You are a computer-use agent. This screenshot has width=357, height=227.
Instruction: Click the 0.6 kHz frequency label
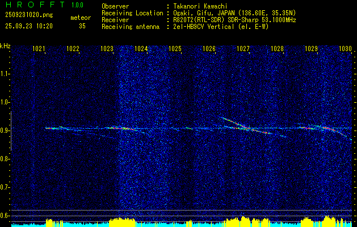tap(5, 216)
